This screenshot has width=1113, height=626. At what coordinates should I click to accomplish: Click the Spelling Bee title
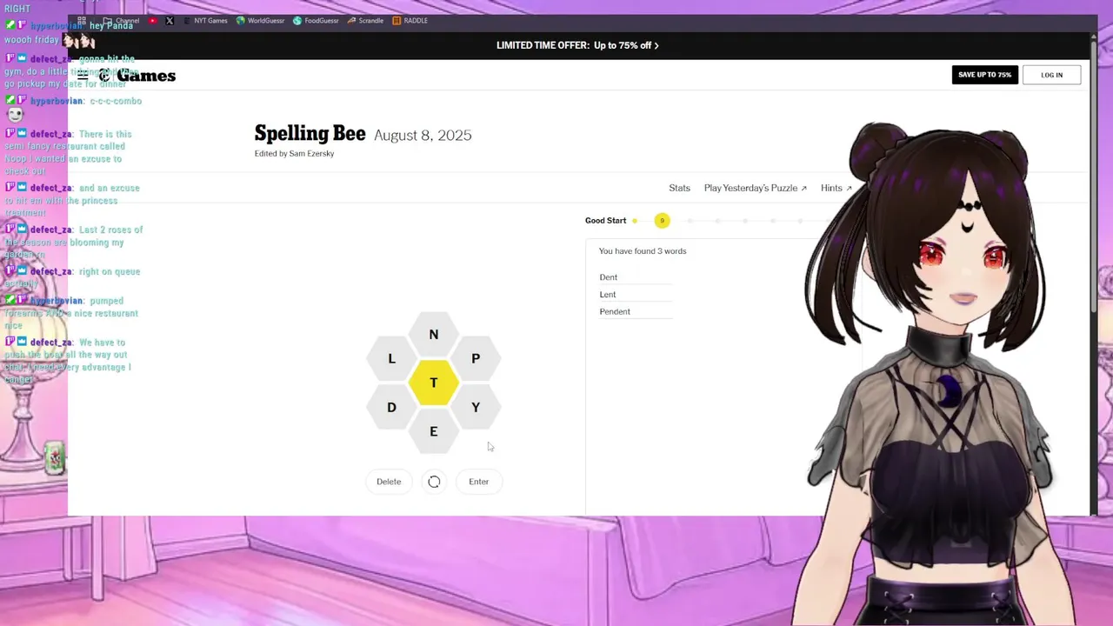[310, 134]
